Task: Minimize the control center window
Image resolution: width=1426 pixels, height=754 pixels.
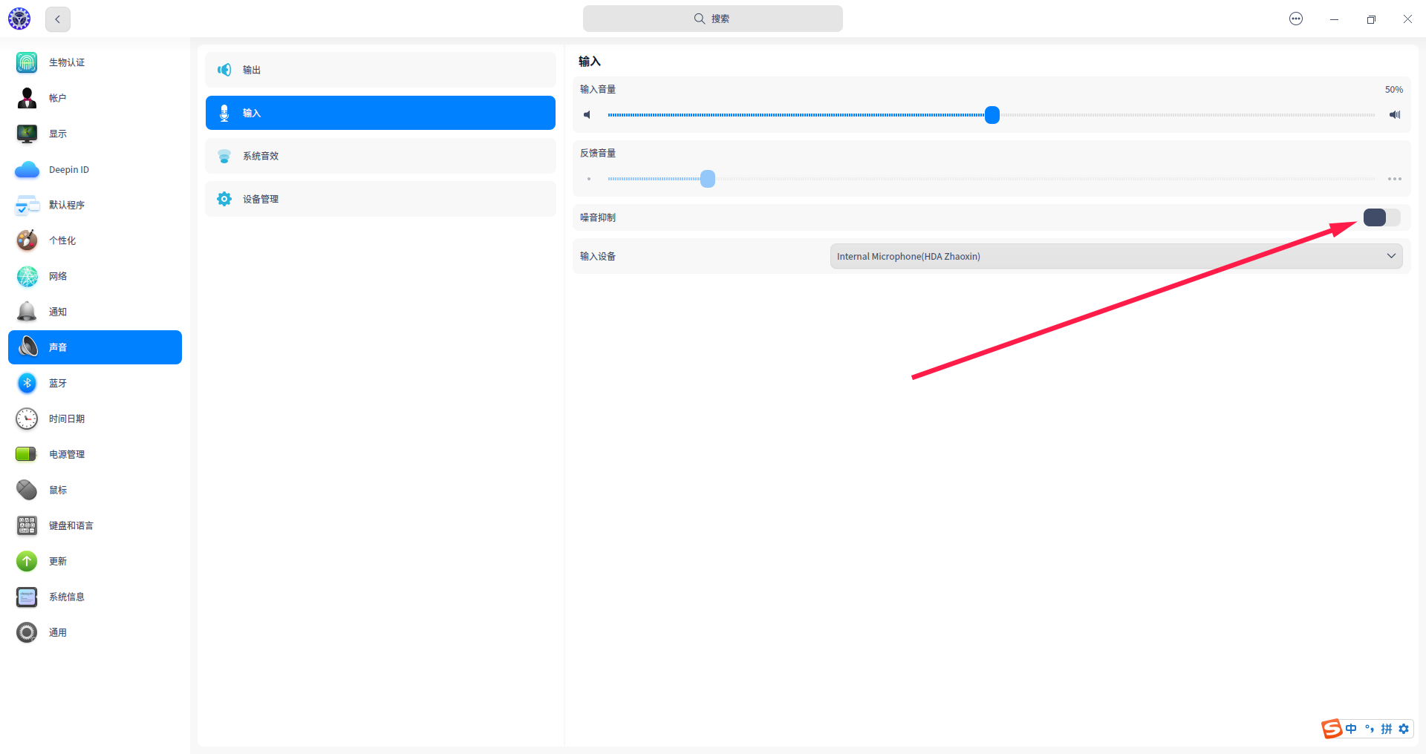Action: click(x=1334, y=19)
